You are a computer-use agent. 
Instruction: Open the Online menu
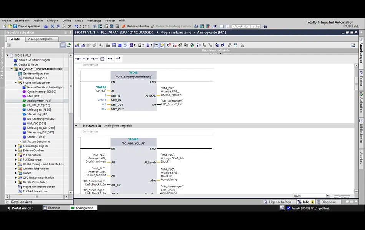67,21
